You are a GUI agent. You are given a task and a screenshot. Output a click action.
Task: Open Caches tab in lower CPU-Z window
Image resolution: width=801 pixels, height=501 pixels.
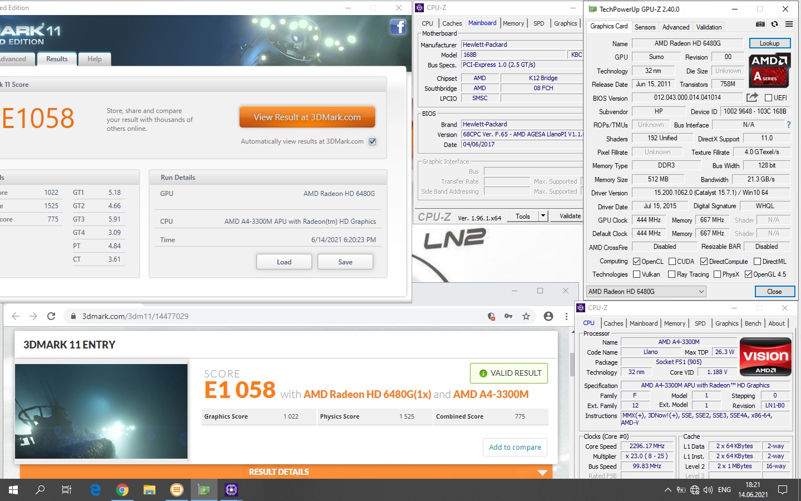point(614,323)
